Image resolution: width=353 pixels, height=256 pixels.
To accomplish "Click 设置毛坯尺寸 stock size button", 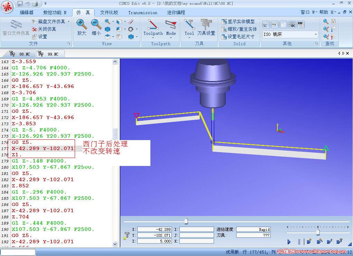I will pos(238,37).
